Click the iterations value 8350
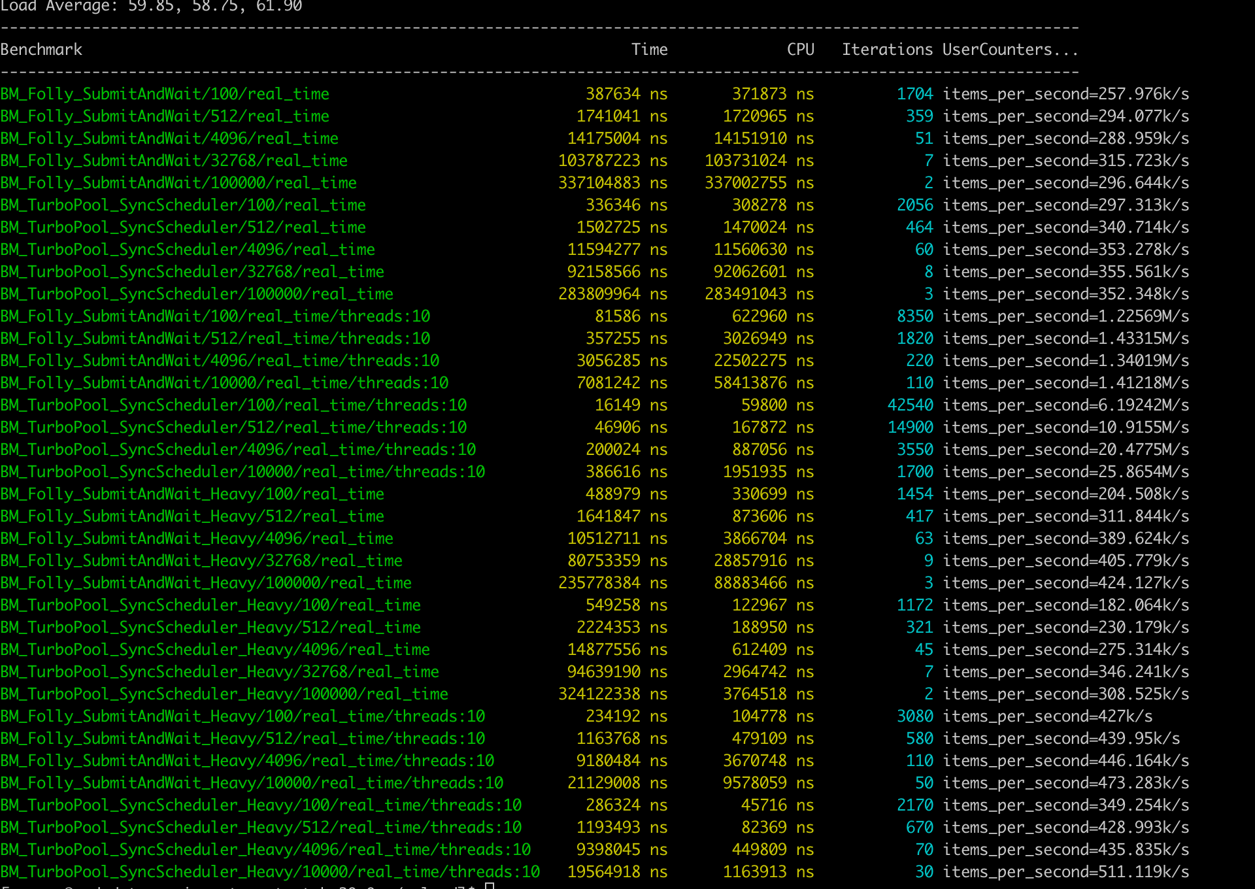Image resolution: width=1255 pixels, height=889 pixels. point(915,316)
